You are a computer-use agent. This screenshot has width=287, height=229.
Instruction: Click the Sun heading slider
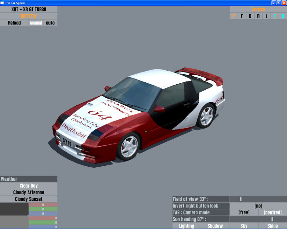(x=258, y=219)
